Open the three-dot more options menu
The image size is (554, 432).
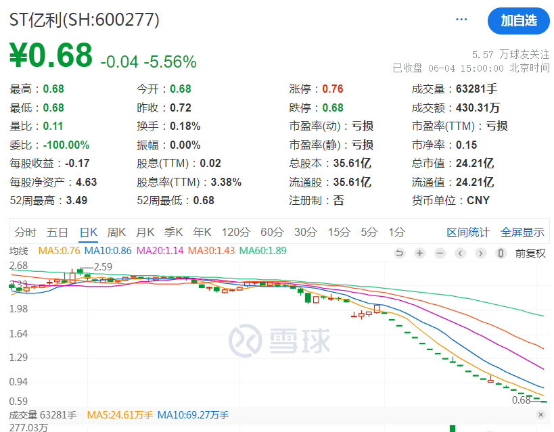coord(461,20)
